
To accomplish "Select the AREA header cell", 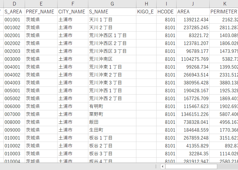I will click(x=193, y=12).
